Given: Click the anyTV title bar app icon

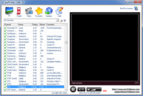Looking at the screenshot, I should (3, 2).
